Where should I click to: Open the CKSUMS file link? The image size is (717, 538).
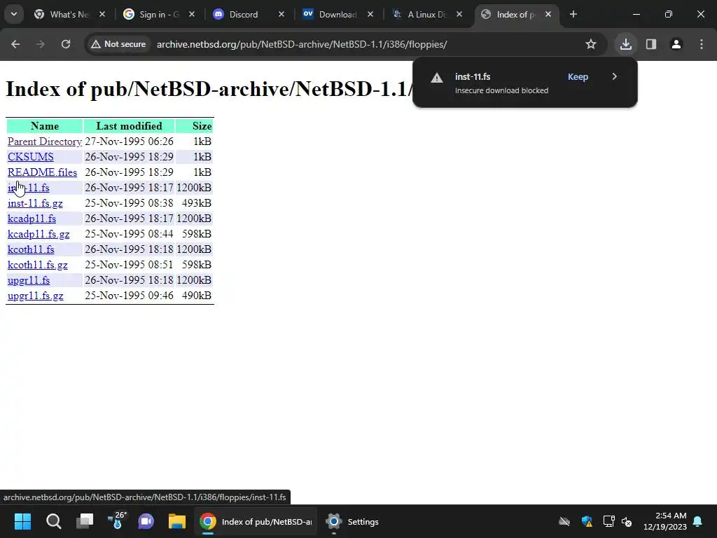click(x=31, y=157)
